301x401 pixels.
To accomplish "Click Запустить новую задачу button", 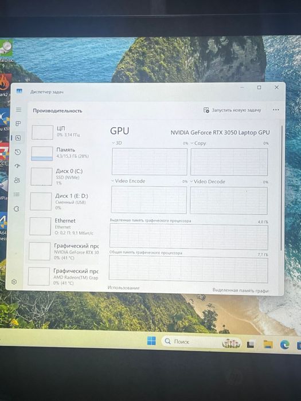I will (232, 110).
